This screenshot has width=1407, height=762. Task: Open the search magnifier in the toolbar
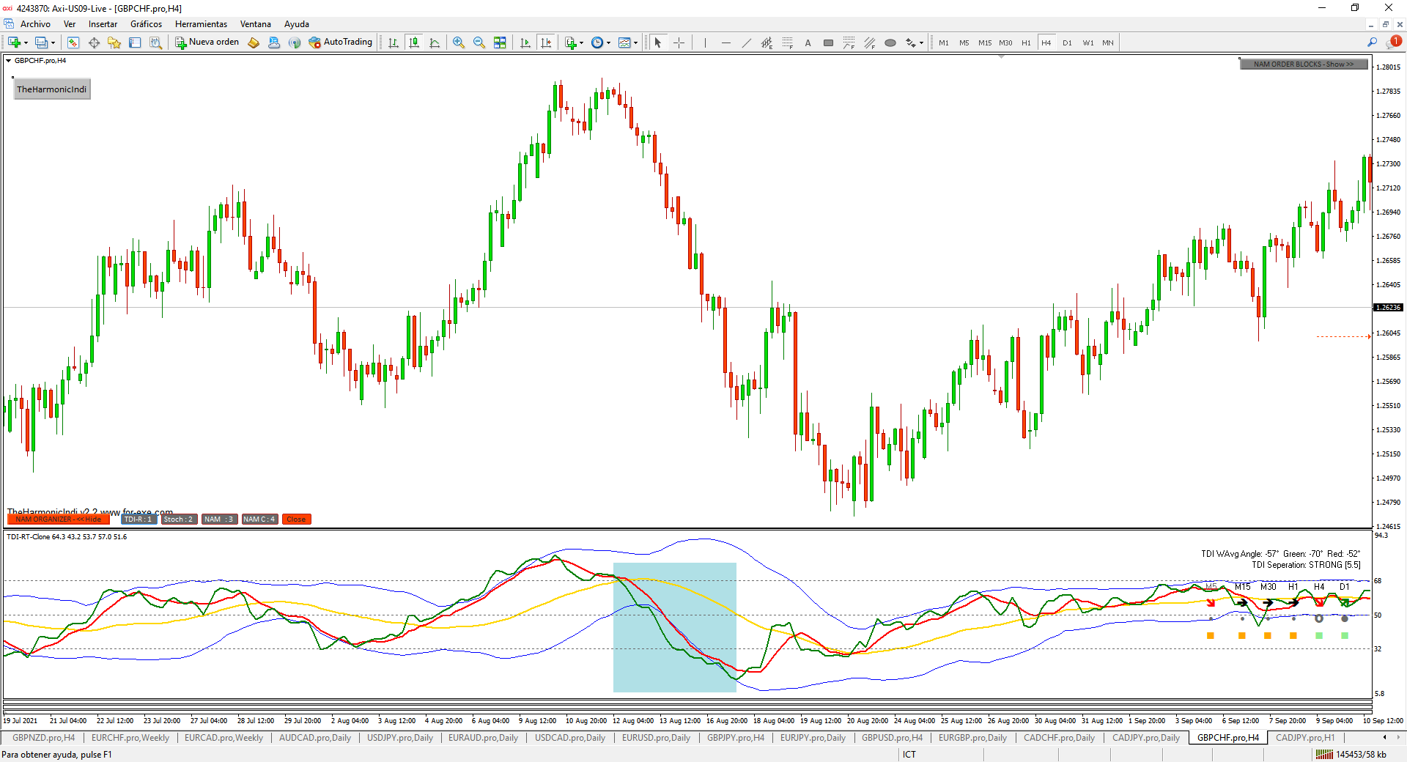1372,42
